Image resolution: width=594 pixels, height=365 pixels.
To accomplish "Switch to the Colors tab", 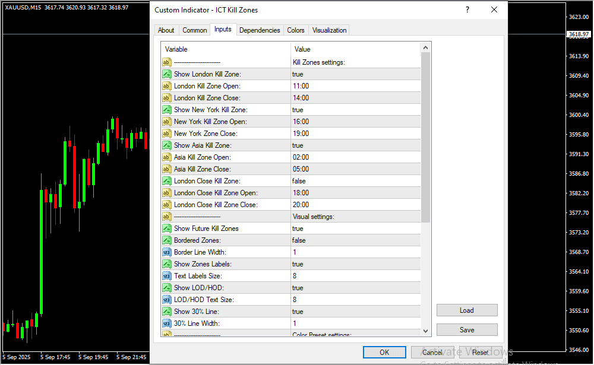I will click(x=295, y=30).
